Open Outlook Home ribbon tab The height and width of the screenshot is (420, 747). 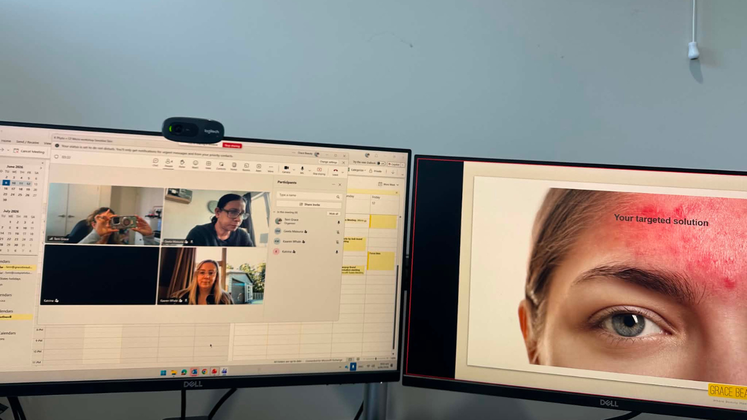6,141
